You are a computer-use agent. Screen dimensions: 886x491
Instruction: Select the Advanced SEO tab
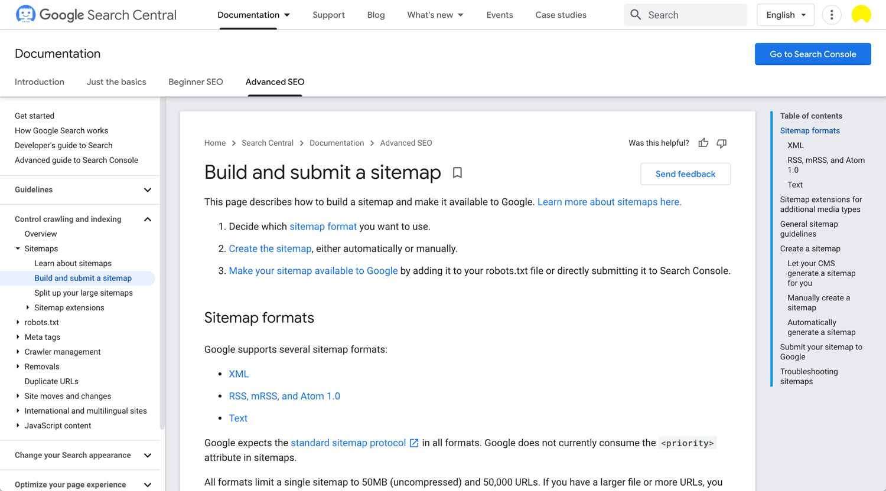pos(275,82)
